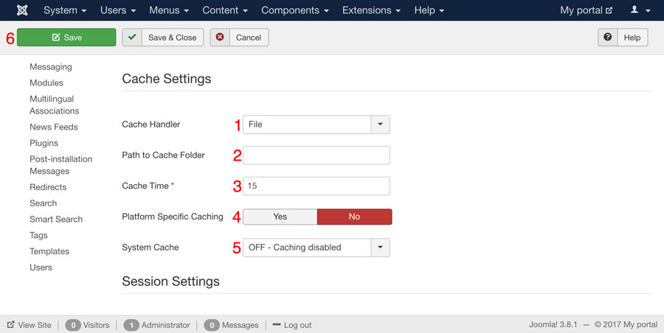Set Platform Specific Caching to No

[354, 217]
